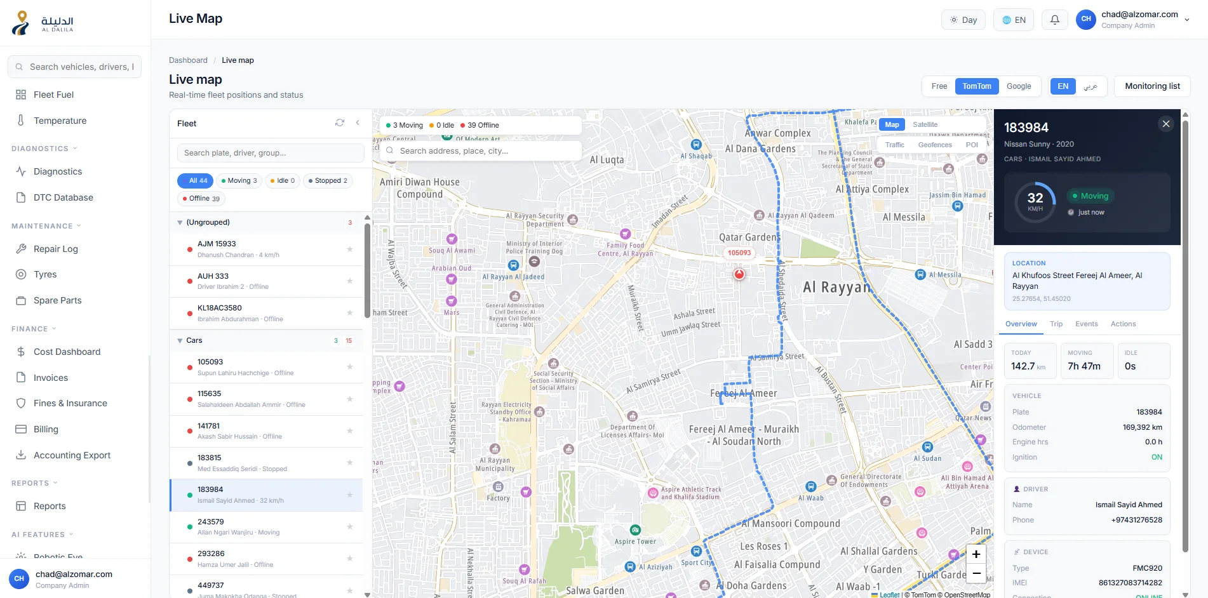Filter fleet by Stopped 2
Viewport: 1208px width, 598px height.
328,181
